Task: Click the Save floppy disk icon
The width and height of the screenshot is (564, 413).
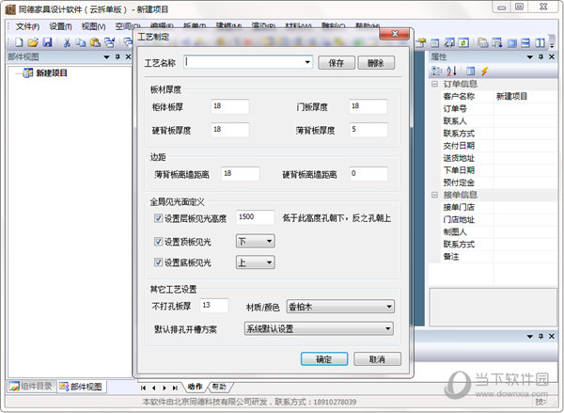Action: tap(46, 42)
